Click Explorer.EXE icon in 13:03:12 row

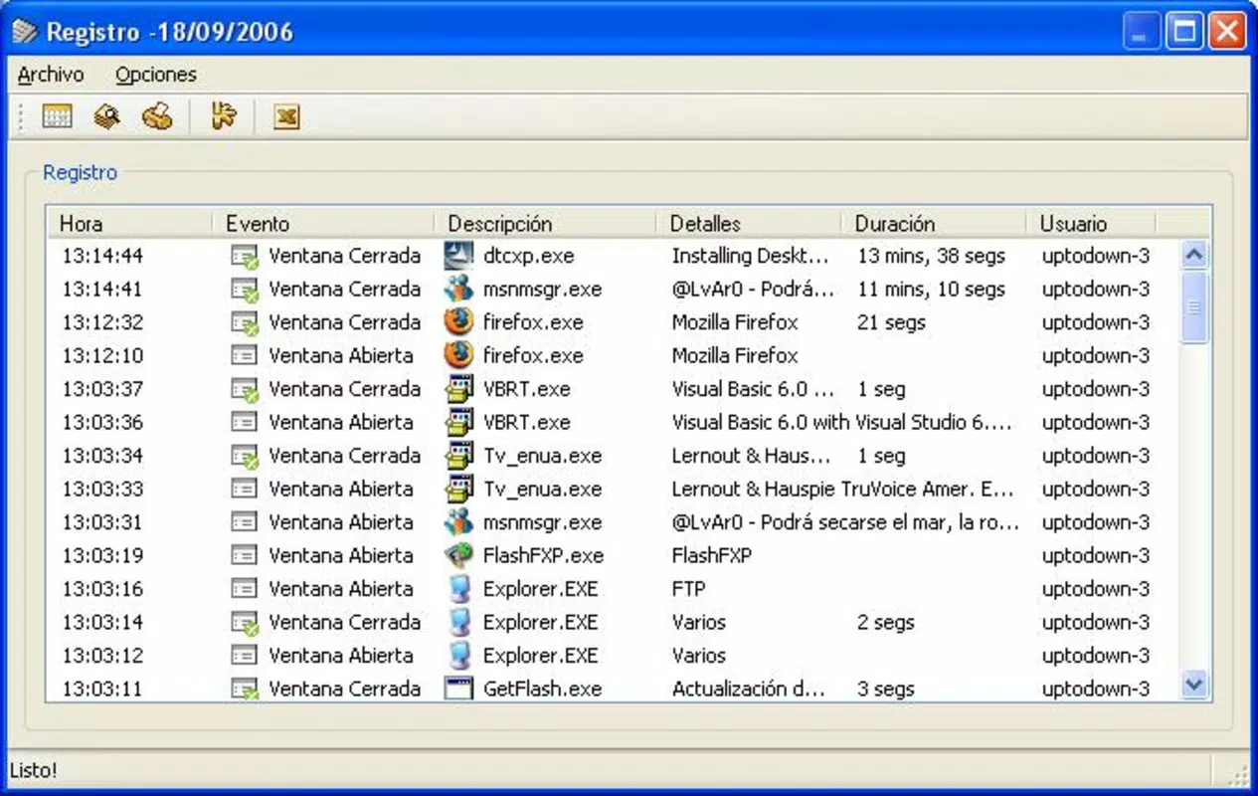click(x=458, y=656)
